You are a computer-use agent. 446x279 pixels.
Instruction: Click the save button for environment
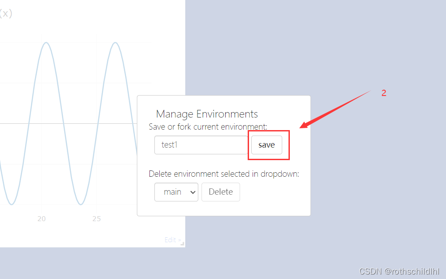click(x=267, y=145)
